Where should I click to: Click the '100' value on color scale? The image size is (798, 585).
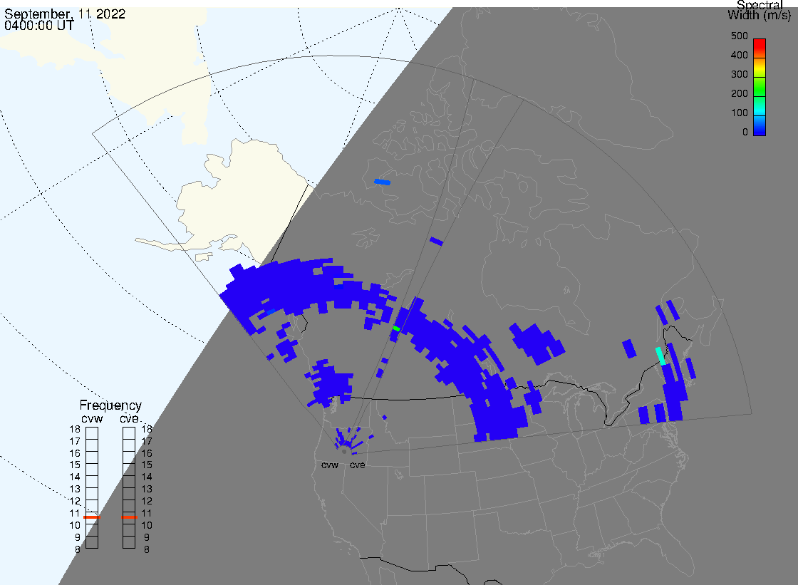pos(740,113)
